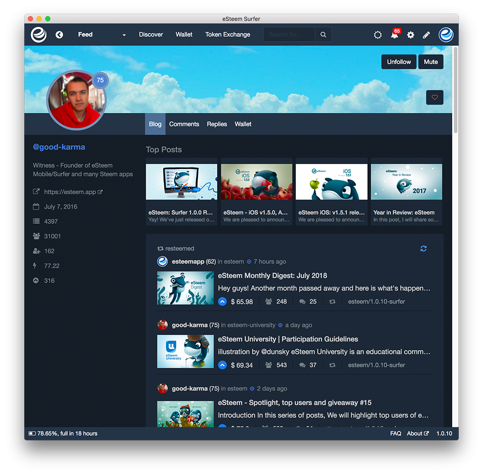Open the About external link
The image size is (483, 475).
point(418,433)
